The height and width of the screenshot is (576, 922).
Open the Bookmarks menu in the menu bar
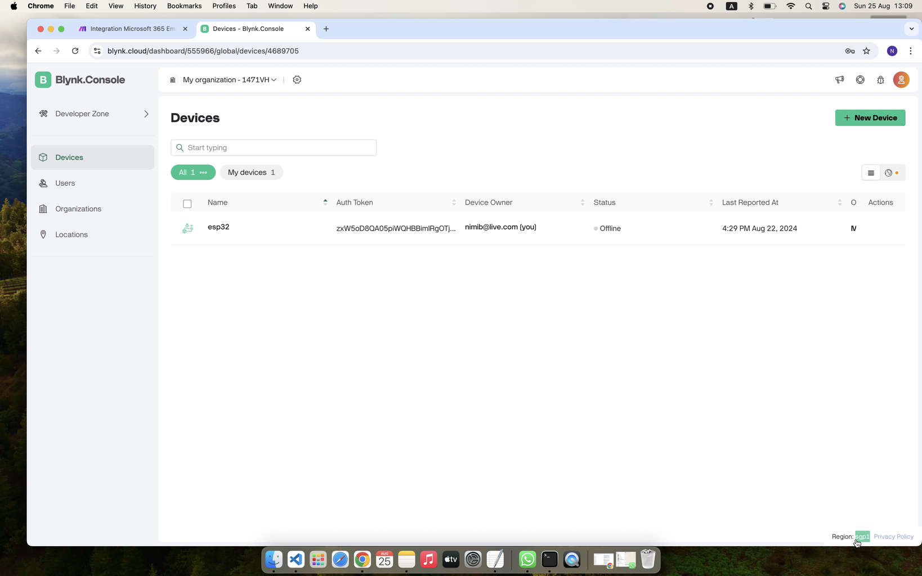click(184, 6)
